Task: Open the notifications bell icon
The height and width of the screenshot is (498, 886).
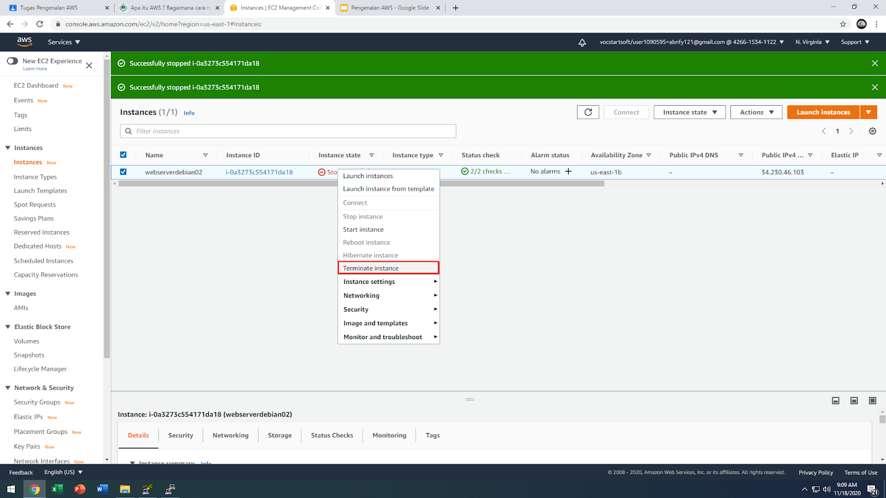Action: [582, 43]
